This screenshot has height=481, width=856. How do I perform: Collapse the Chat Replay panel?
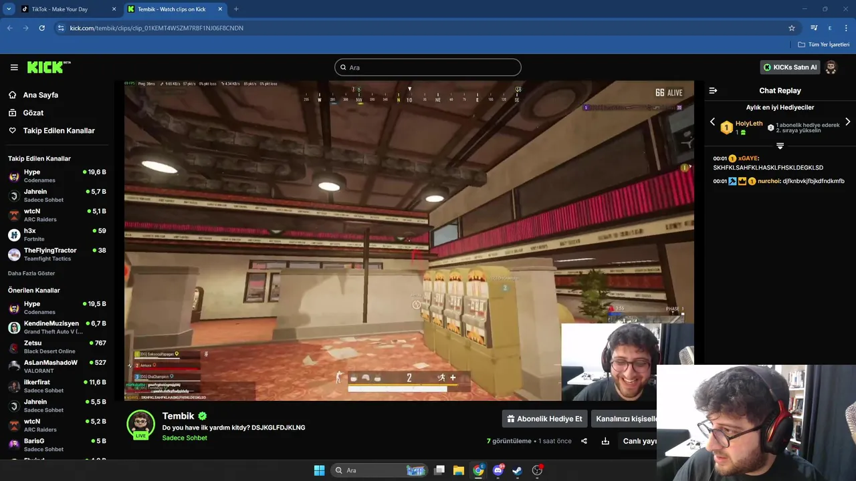(x=713, y=91)
